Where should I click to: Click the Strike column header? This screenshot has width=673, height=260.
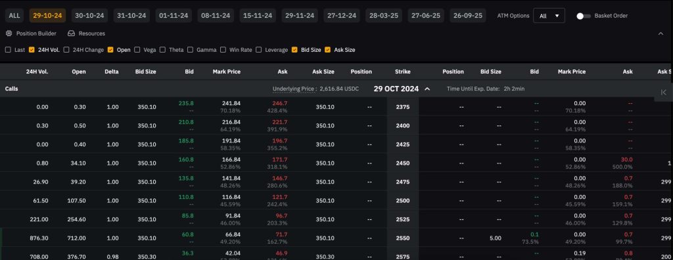(403, 72)
